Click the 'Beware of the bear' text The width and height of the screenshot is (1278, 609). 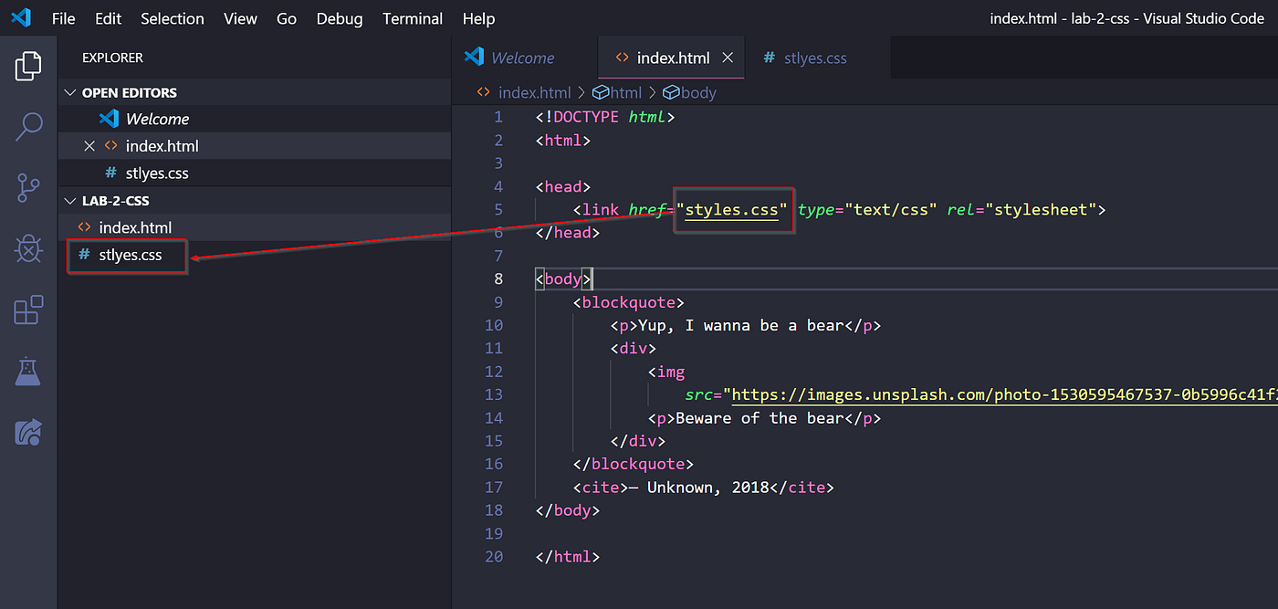[x=759, y=418]
